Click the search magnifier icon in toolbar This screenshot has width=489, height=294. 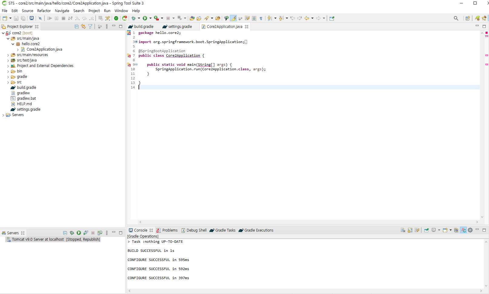456,18
